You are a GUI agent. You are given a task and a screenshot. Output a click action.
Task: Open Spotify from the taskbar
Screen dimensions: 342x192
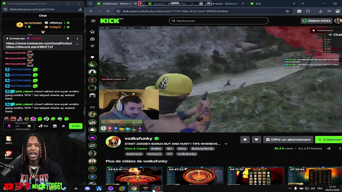(x=111, y=189)
